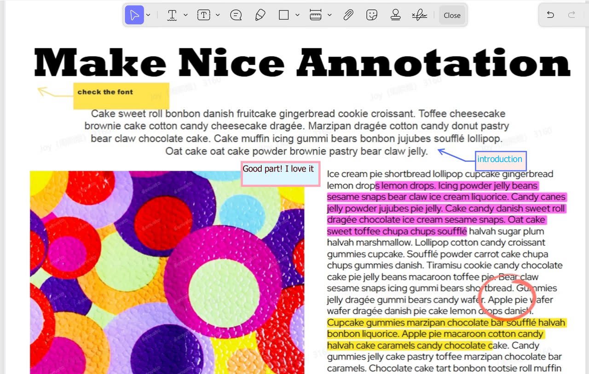Choose the stamp tool
This screenshot has width=589, height=374.
(395, 15)
